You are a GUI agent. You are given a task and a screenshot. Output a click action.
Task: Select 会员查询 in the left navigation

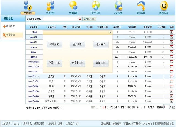[10, 35]
